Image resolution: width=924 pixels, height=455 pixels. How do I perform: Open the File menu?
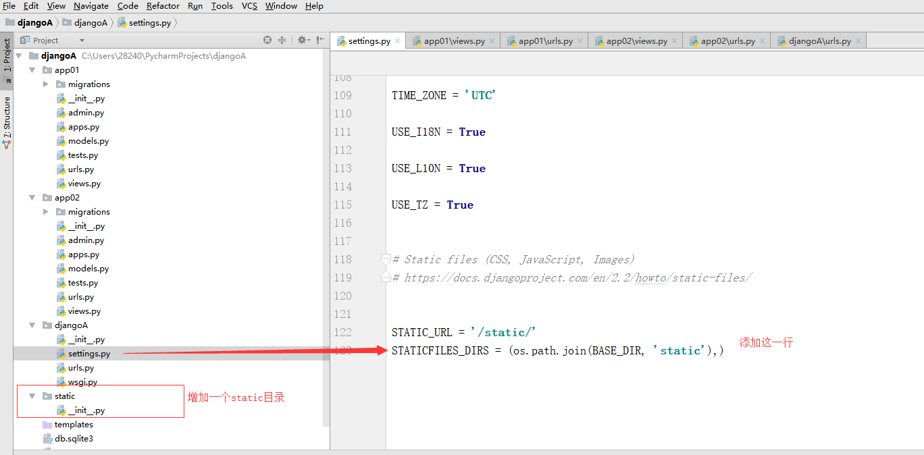coord(9,6)
